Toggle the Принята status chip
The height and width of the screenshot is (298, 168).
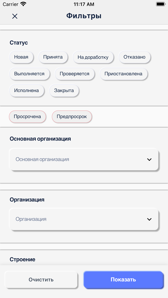point(53,57)
